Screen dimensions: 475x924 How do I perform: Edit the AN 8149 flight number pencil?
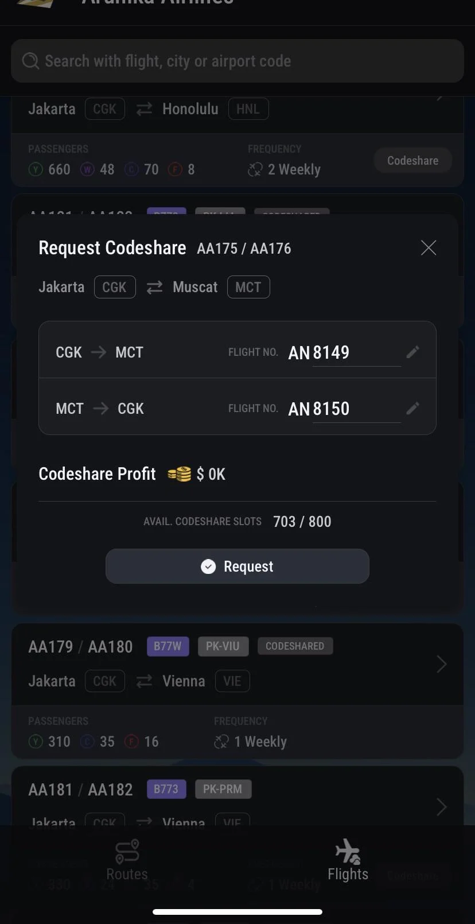point(412,352)
